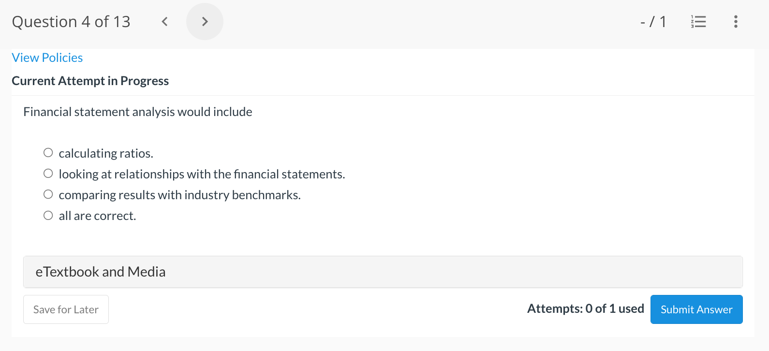Submit your answer

coord(696,309)
